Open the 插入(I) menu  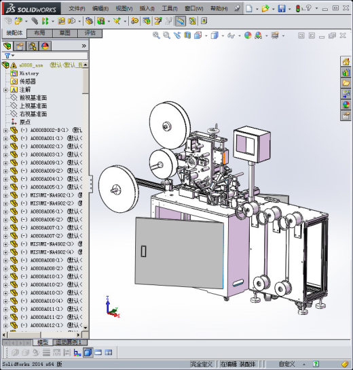(147, 9)
